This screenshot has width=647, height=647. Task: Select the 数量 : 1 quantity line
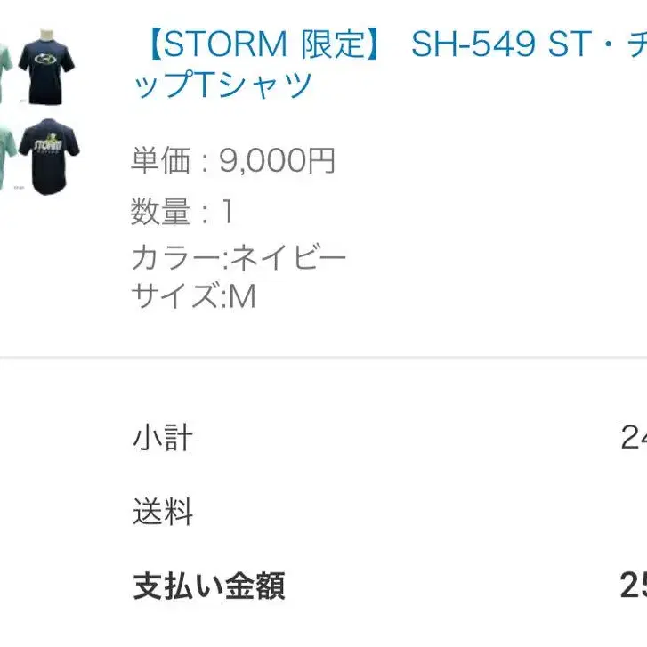(182, 212)
